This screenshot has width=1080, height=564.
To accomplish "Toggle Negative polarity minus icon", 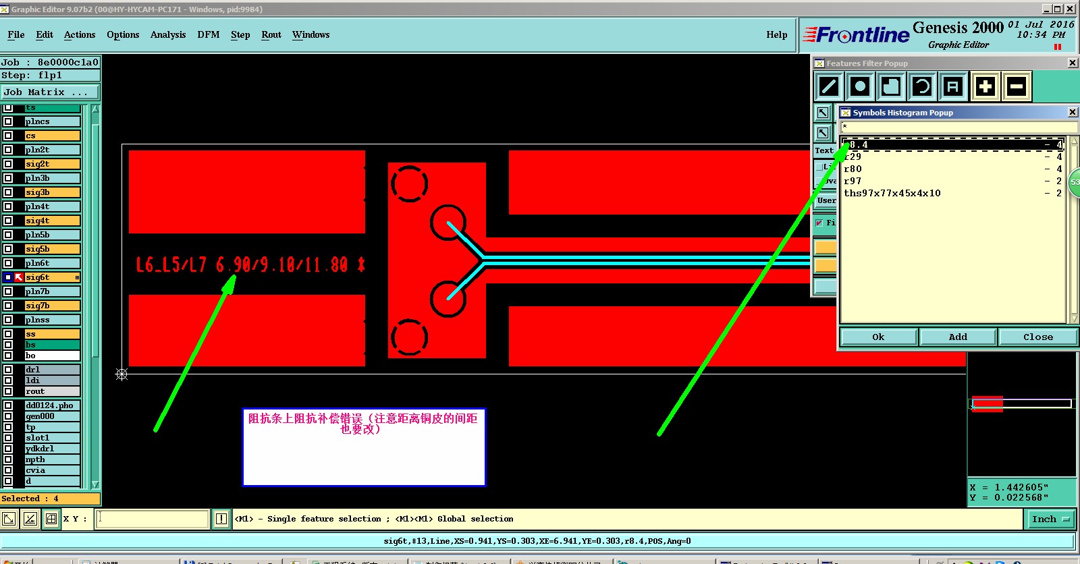I will pyautogui.click(x=1017, y=86).
